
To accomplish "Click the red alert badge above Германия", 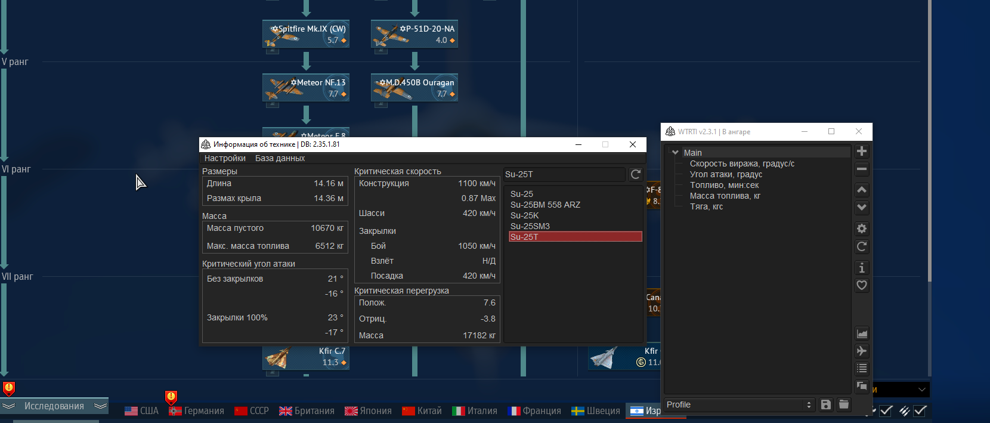I will click(x=171, y=397).
